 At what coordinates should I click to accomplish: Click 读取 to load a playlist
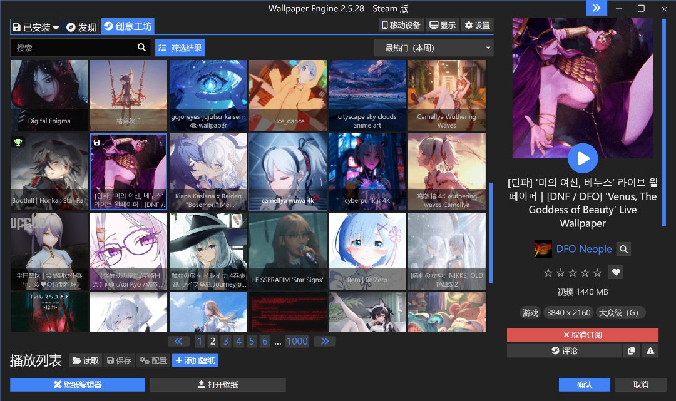click(x=85, y=360)
